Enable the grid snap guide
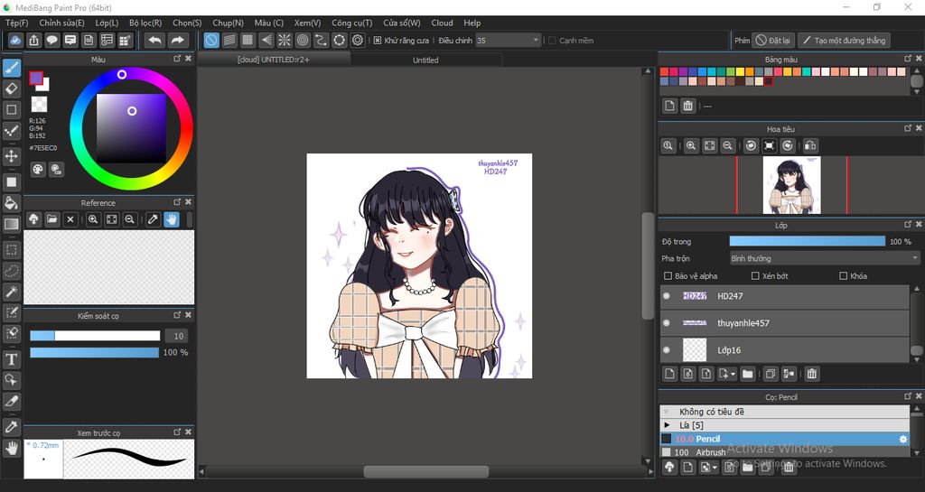This screenshot has width=925, height=492. pyautogui.click(x=248, y=40)
